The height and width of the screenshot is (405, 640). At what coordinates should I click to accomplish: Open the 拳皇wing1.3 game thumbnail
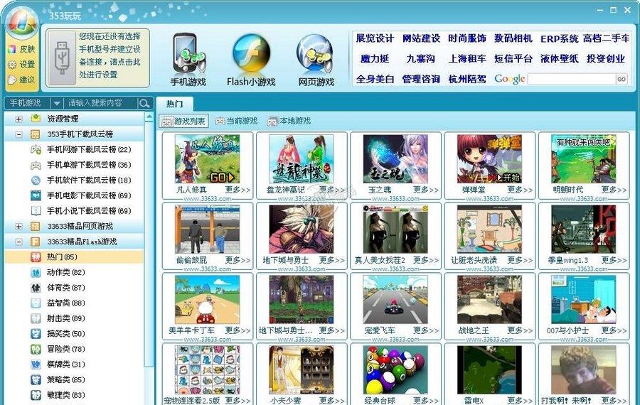(583, 229)
